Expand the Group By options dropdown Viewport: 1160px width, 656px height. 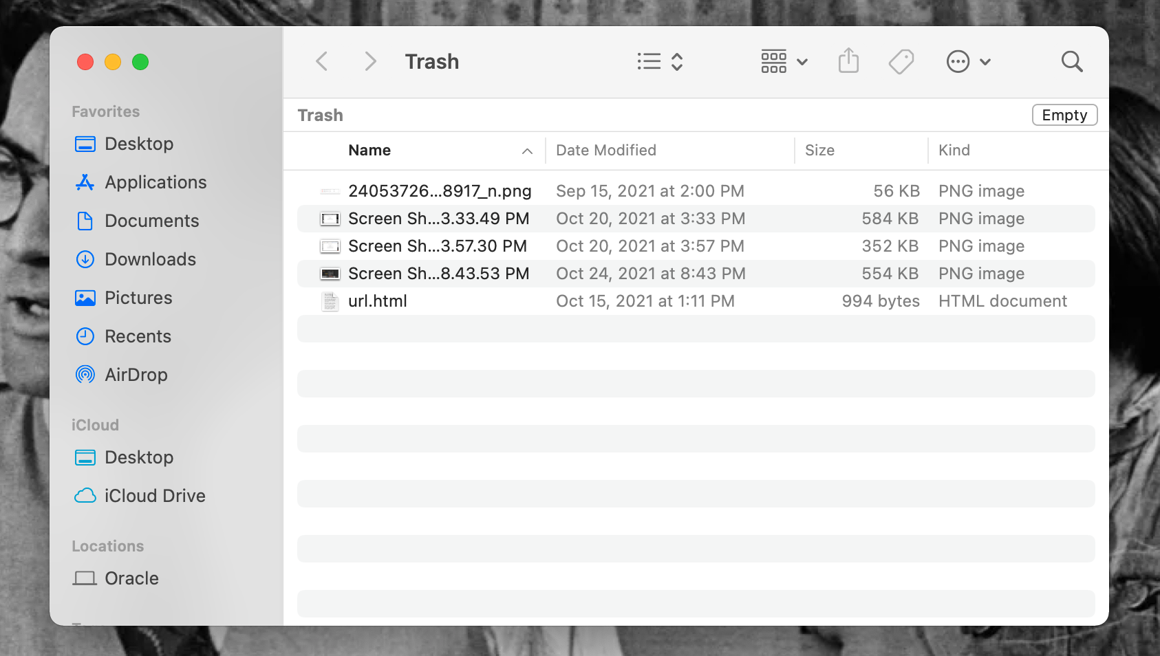[x=784, y=62]
